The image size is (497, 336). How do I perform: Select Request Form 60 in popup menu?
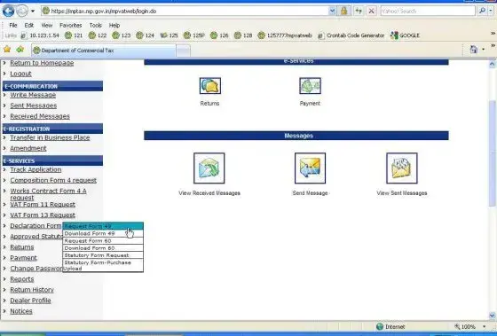(x=103, y=240)
